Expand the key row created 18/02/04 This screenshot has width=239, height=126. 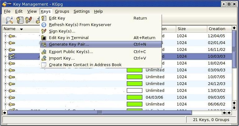[5, 63]
